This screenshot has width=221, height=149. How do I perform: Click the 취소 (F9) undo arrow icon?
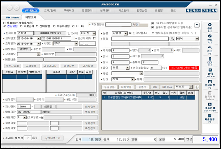210,47
